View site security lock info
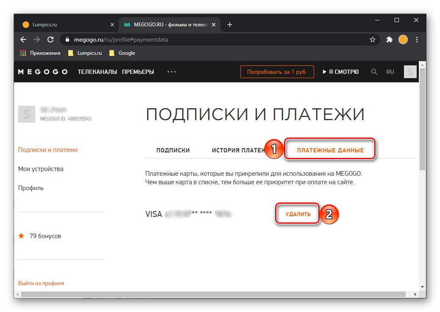This screenshot has height=312, width=440. coord(67,39)
